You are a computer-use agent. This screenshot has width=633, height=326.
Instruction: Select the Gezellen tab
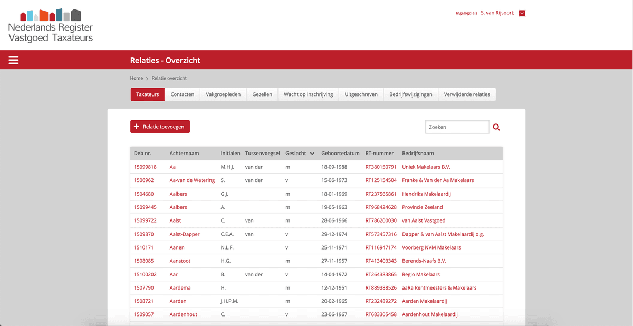[x=262, y=94]
